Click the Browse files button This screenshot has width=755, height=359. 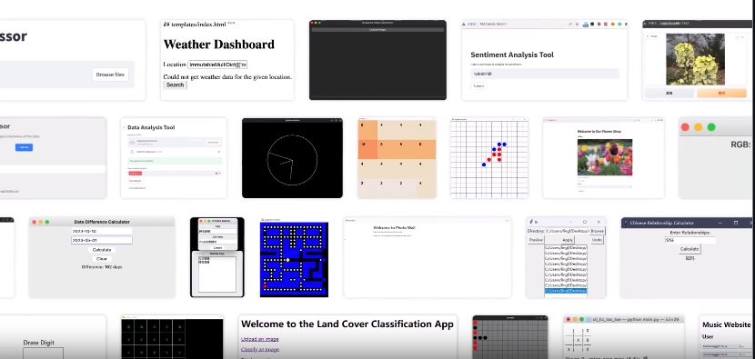click(110, 75)
